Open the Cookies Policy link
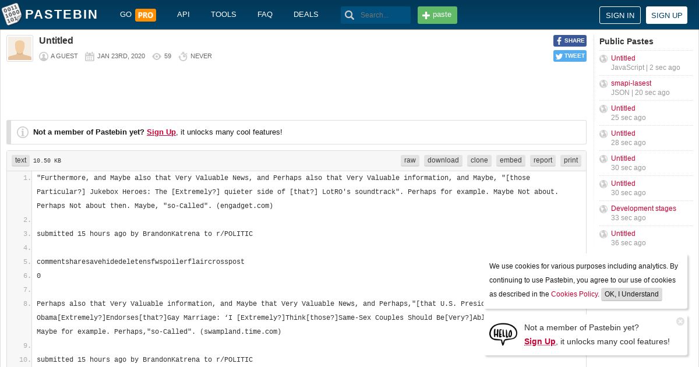Viewport: 699px width, 367px height. [x=574, y=294]
